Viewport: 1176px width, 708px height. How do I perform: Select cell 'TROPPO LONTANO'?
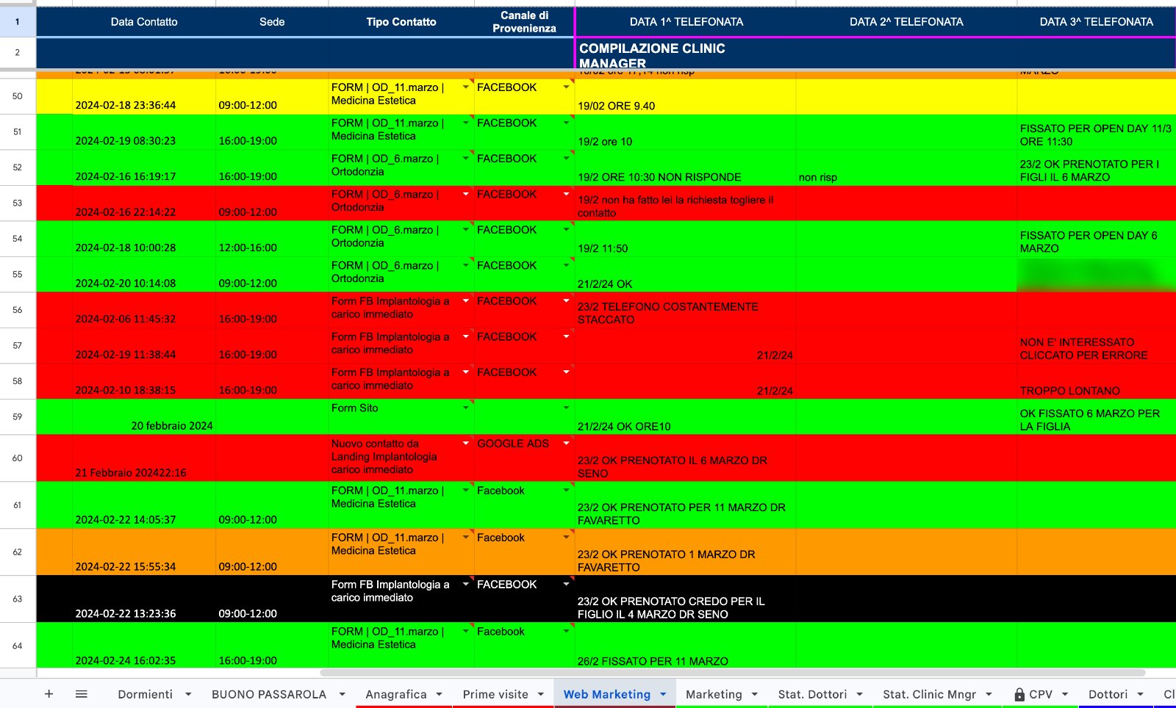coord(1097,381)
